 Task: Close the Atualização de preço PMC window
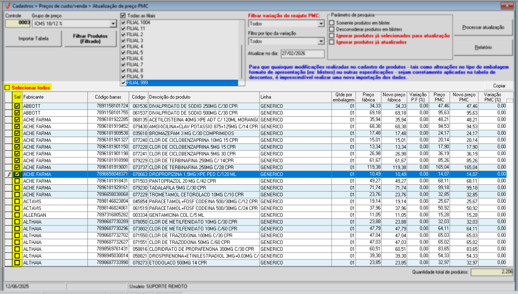(507, 6)
